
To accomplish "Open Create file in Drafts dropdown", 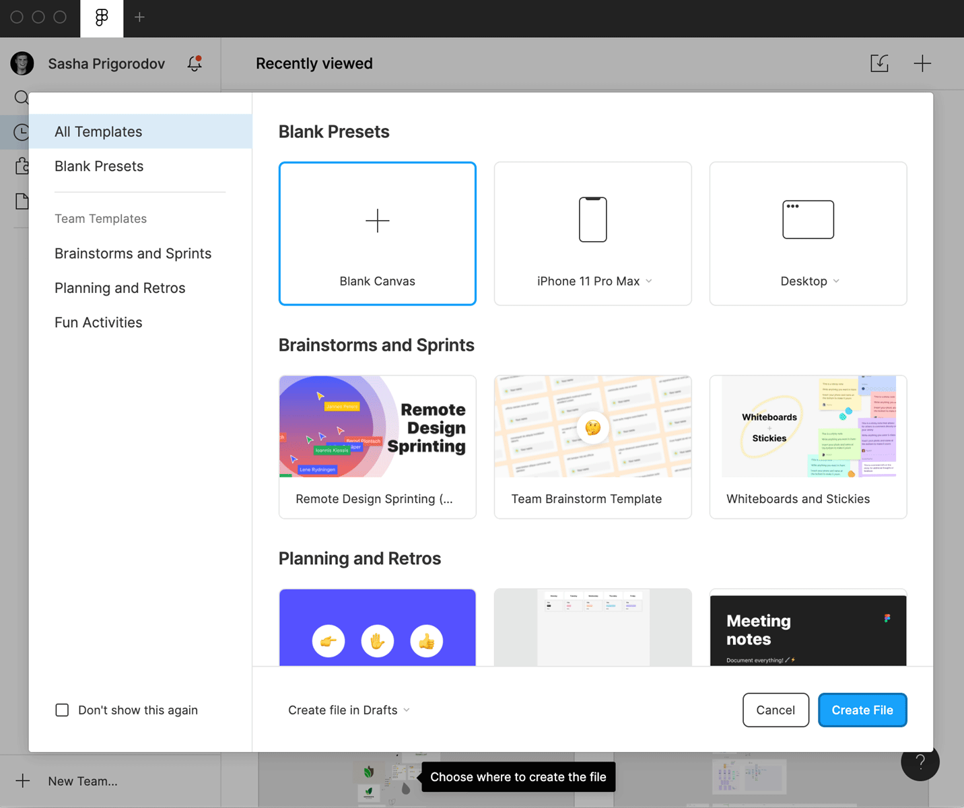I will (x=349, y=710).
